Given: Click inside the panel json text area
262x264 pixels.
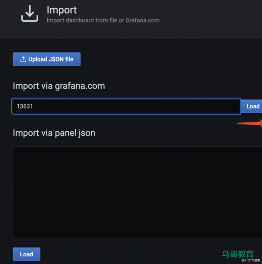Looking at the screenshot, I should [x=137, y=192].
